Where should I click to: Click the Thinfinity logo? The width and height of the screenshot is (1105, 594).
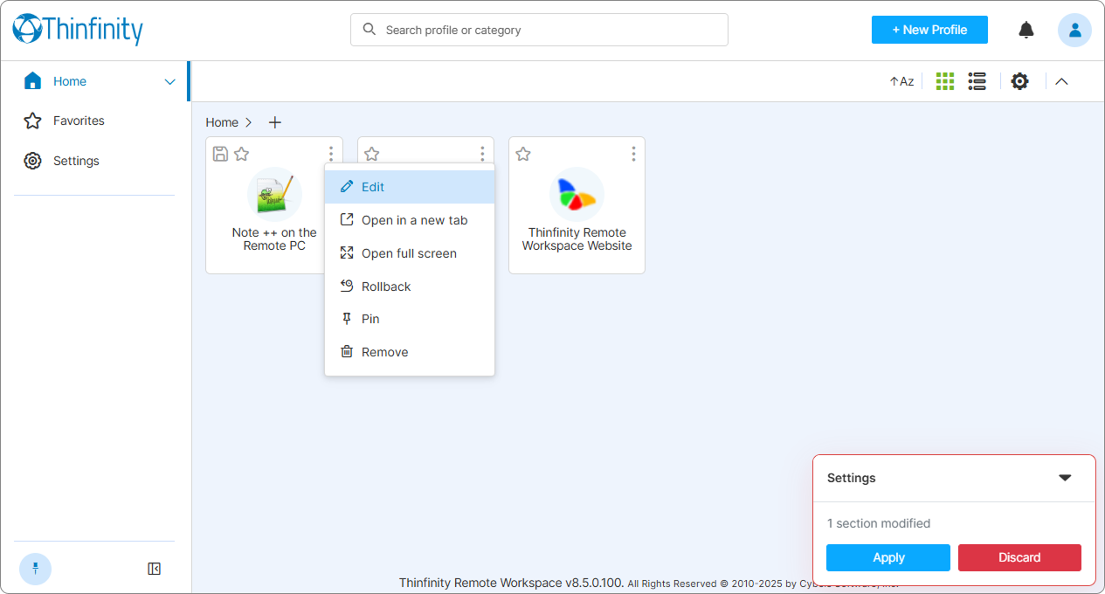[78, 30]
